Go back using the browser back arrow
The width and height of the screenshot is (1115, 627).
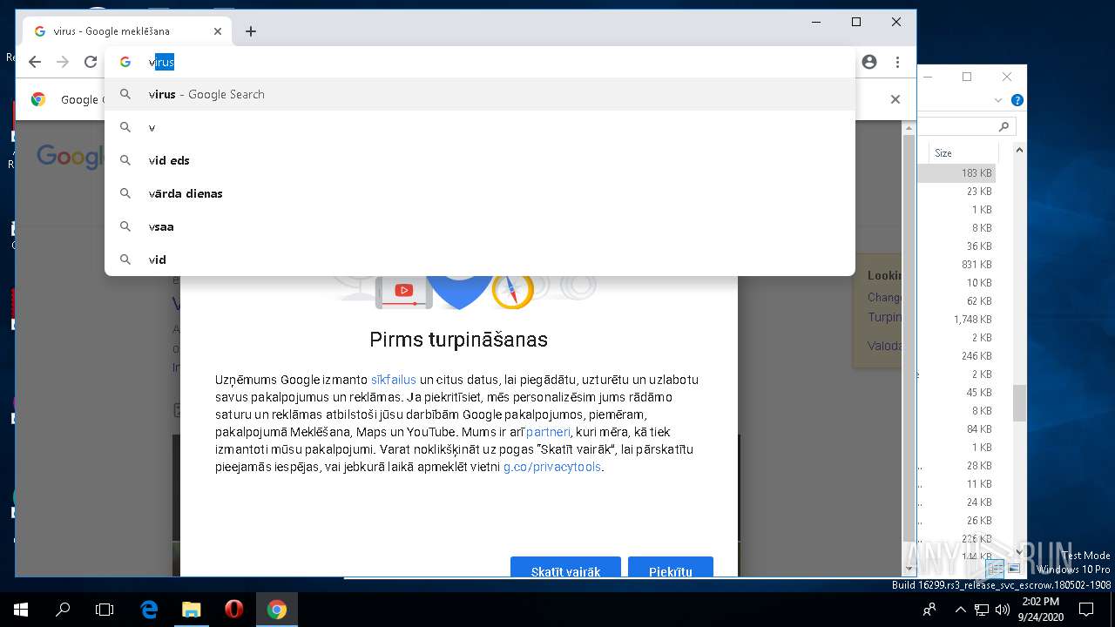35,62
